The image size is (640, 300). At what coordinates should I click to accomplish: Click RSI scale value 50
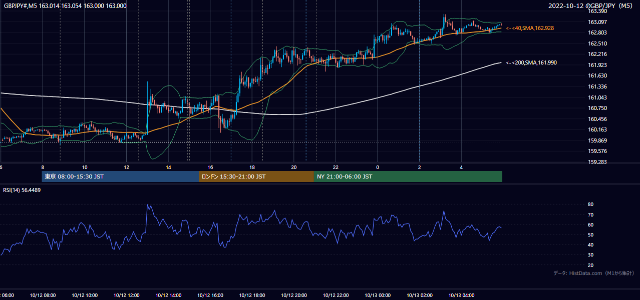[x=590, y=234]
